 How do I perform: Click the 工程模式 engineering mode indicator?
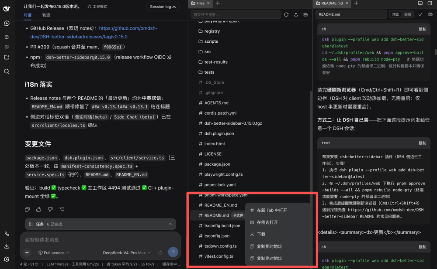click(97, 7)
